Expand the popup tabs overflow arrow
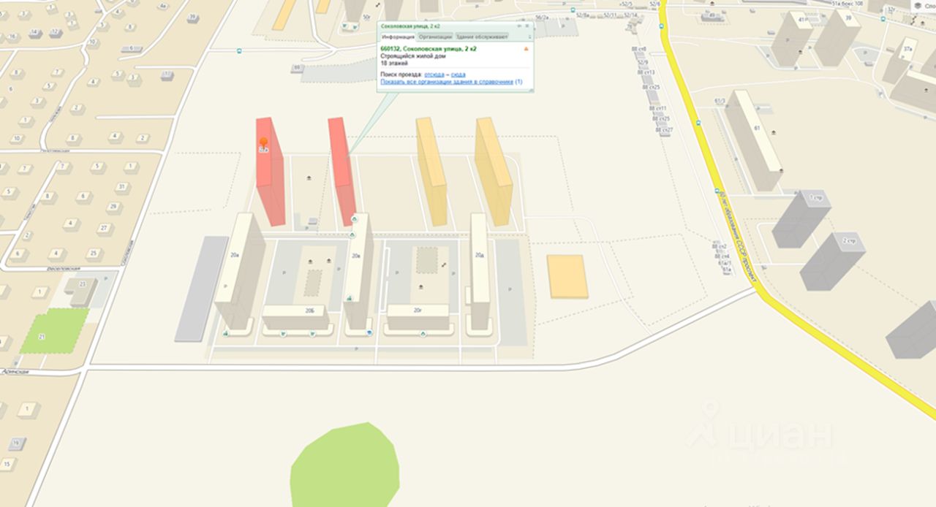 pyautogui.click(x=529, y=37)
